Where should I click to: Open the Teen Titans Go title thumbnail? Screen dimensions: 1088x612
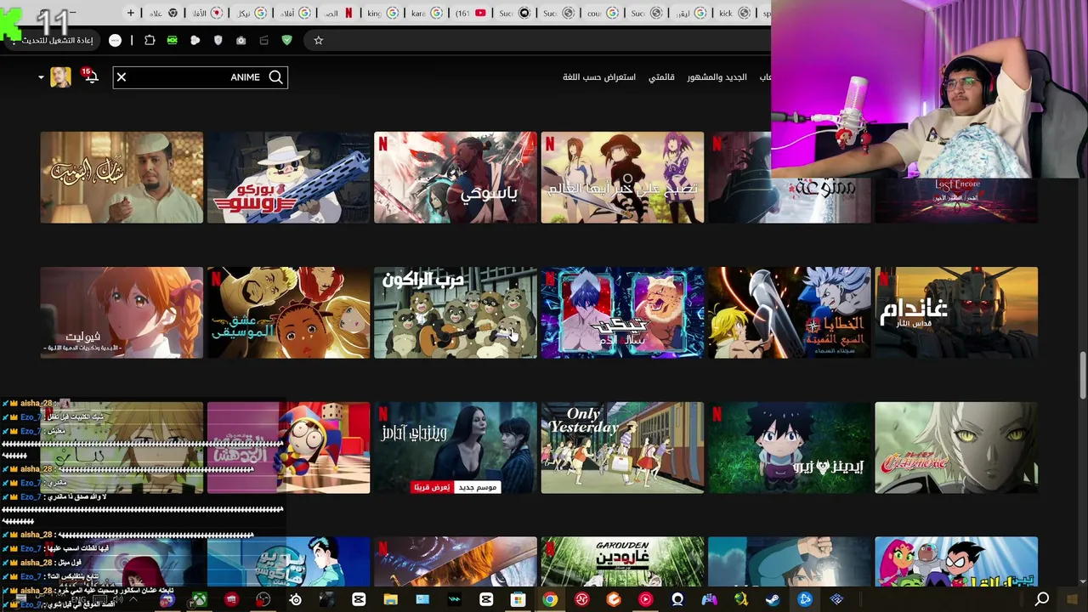(x=956, y=561)
